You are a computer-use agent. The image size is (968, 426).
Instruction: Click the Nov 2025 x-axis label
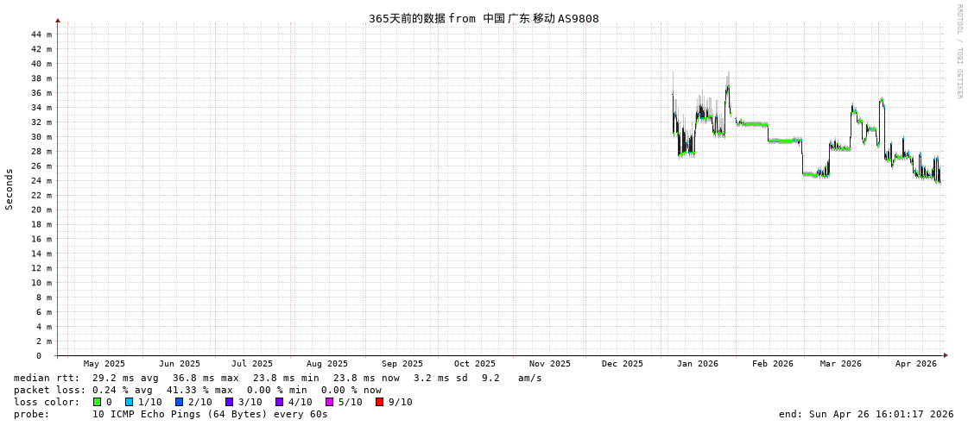point(549,364)
